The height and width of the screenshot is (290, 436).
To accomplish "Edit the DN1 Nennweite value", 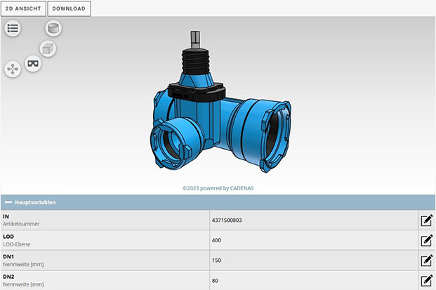I will pyautogui.click(x=427, y=261).
